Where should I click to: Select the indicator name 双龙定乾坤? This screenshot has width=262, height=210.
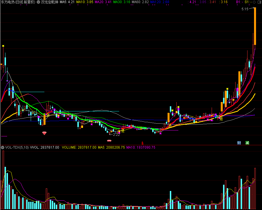point(49,2)
